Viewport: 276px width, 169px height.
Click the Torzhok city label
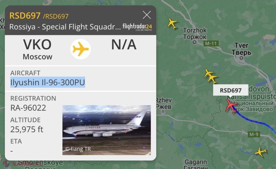click(195, 34)
